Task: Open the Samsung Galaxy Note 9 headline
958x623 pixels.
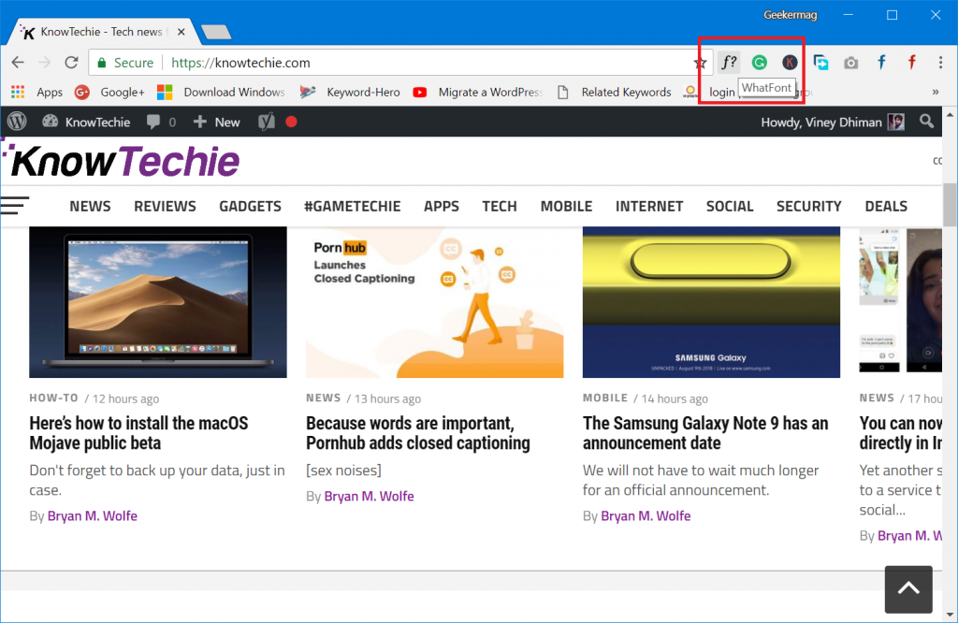Action: pos(705,433)
